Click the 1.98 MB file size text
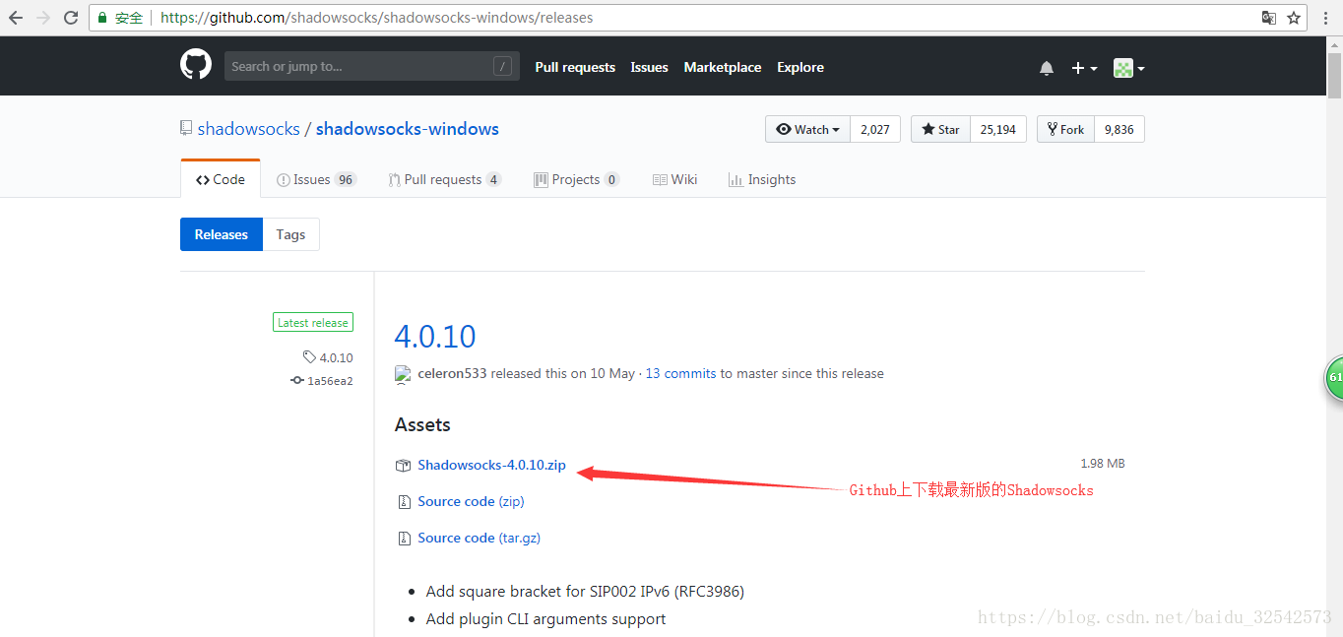The image size is (1343, 637). click(x=1103, y=464)
